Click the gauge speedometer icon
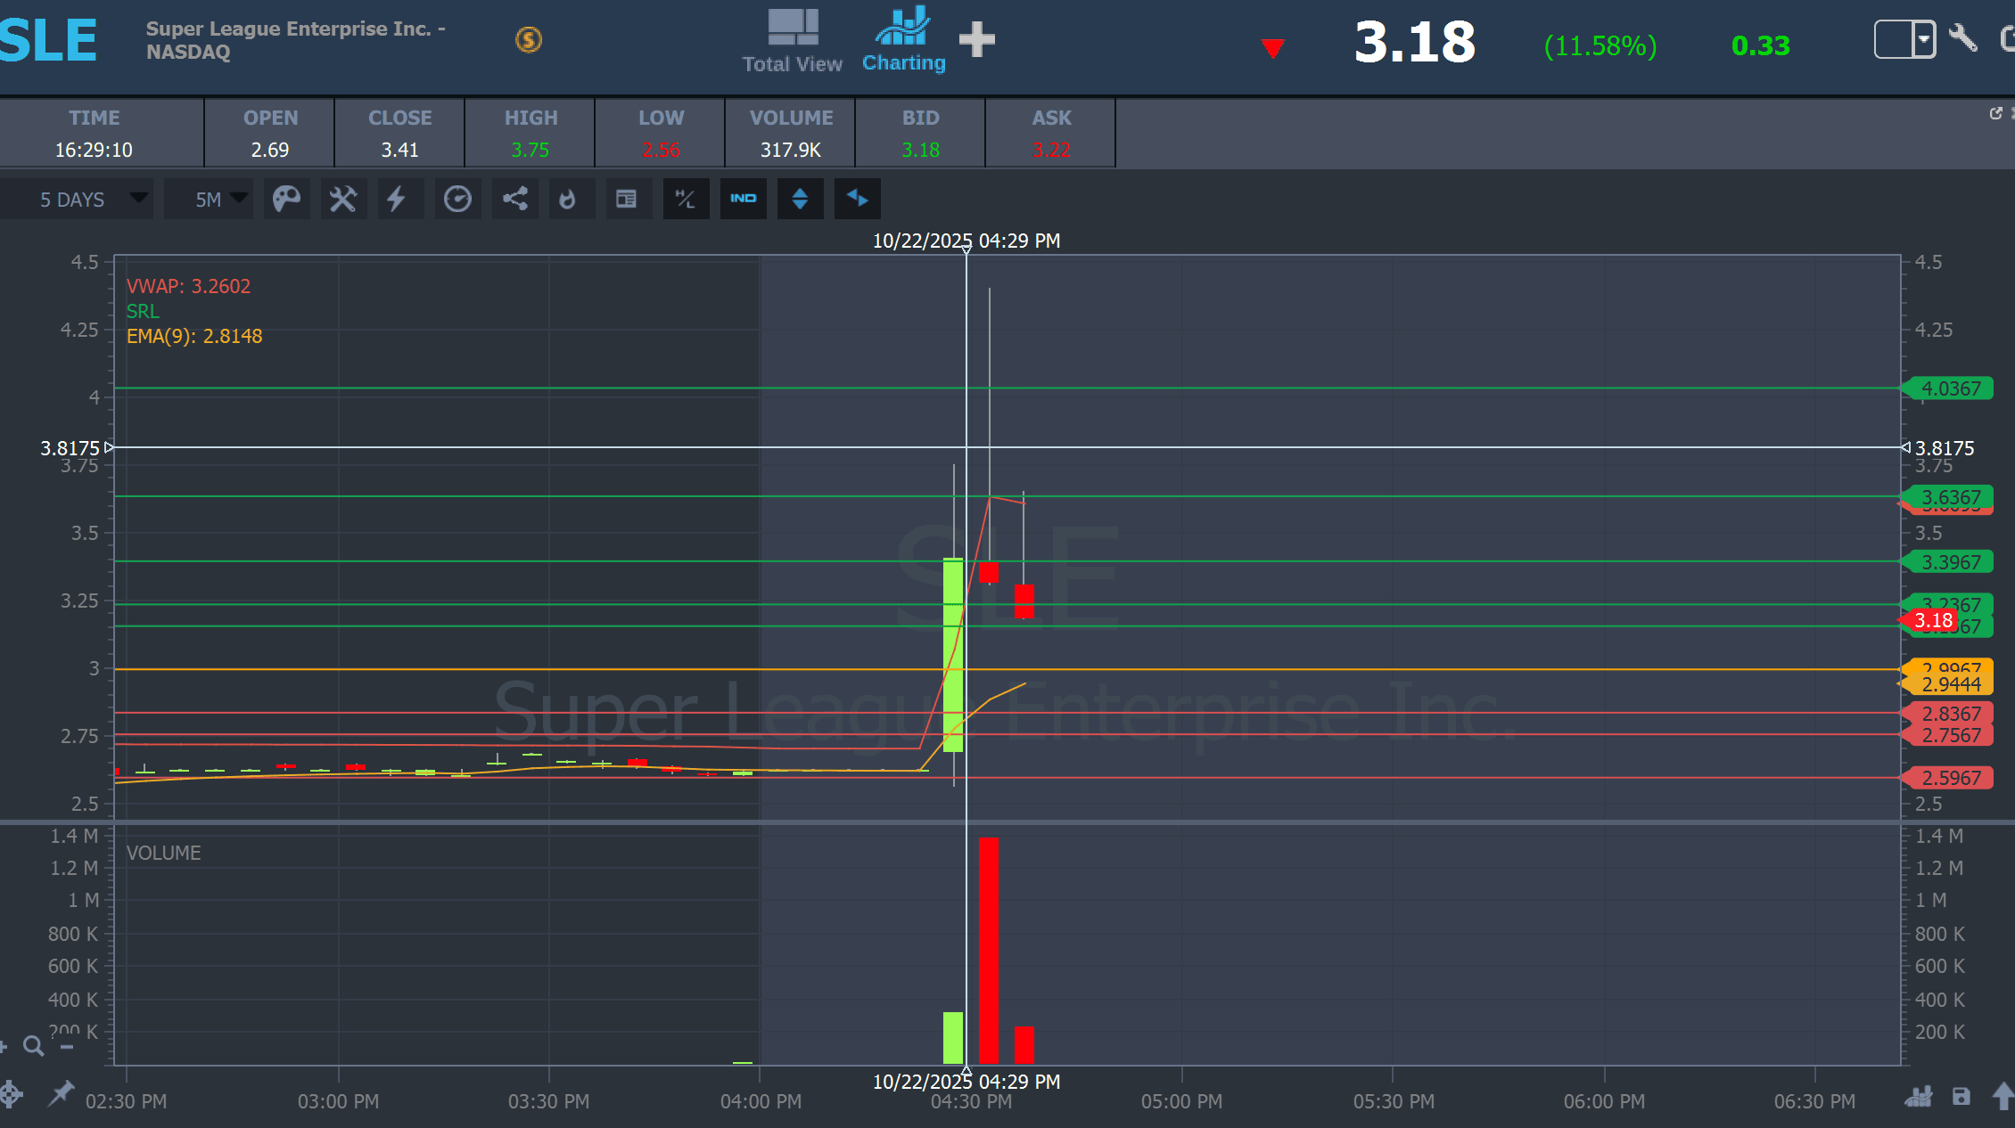 point(457,199)
